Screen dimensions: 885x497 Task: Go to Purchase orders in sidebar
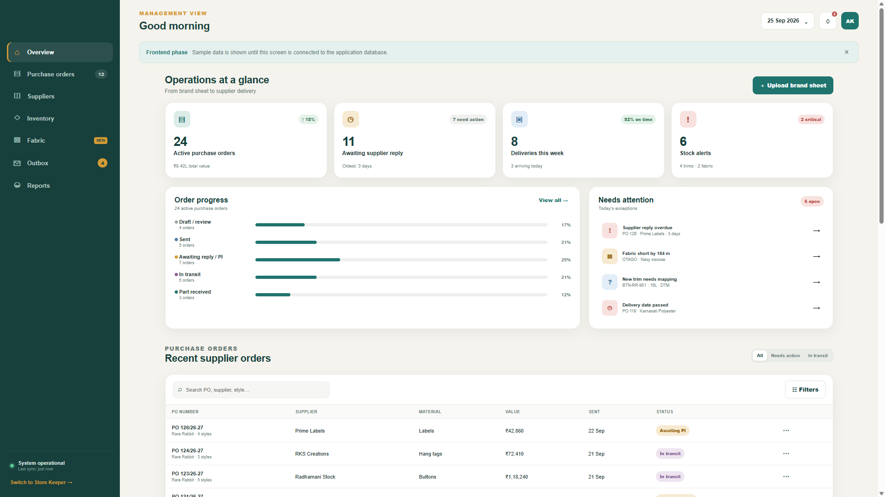pyautogui.click(x=60, y=74)
